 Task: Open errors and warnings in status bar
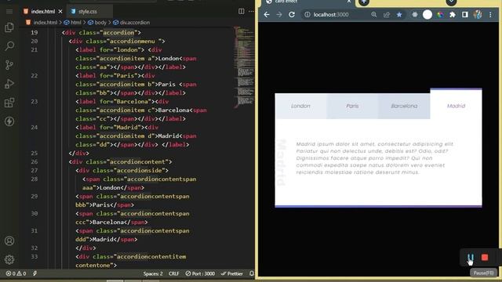coord(16,273)
